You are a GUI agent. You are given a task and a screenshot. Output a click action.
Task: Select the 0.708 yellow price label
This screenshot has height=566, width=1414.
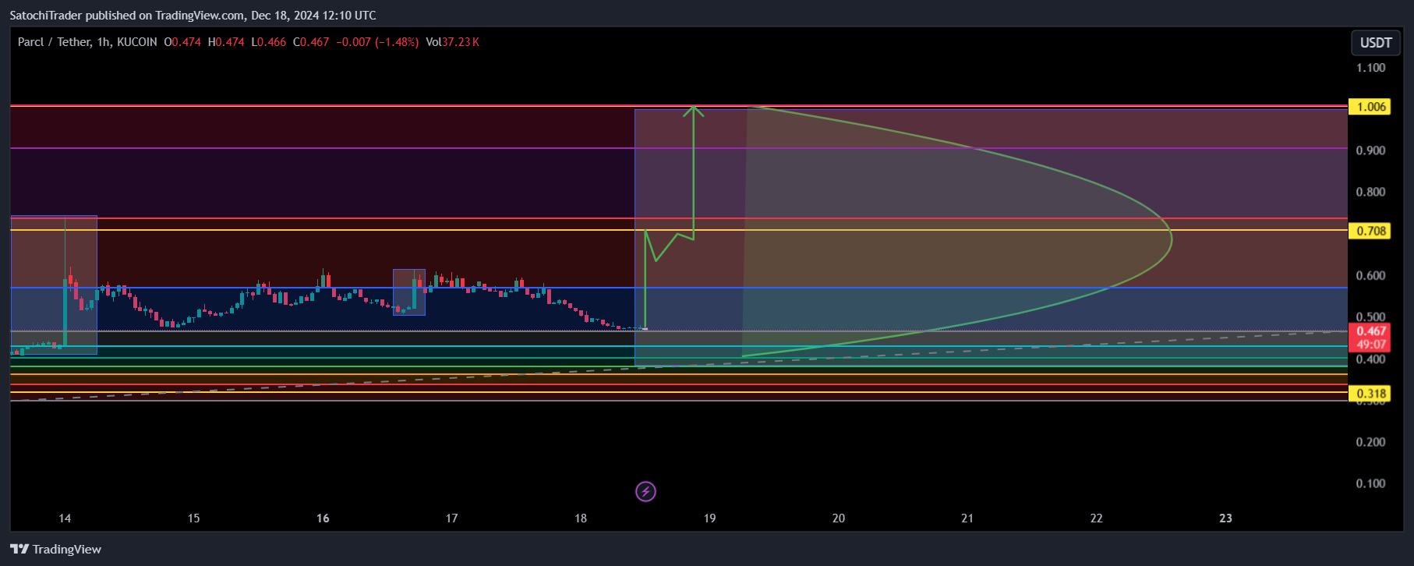(1370, 231)
